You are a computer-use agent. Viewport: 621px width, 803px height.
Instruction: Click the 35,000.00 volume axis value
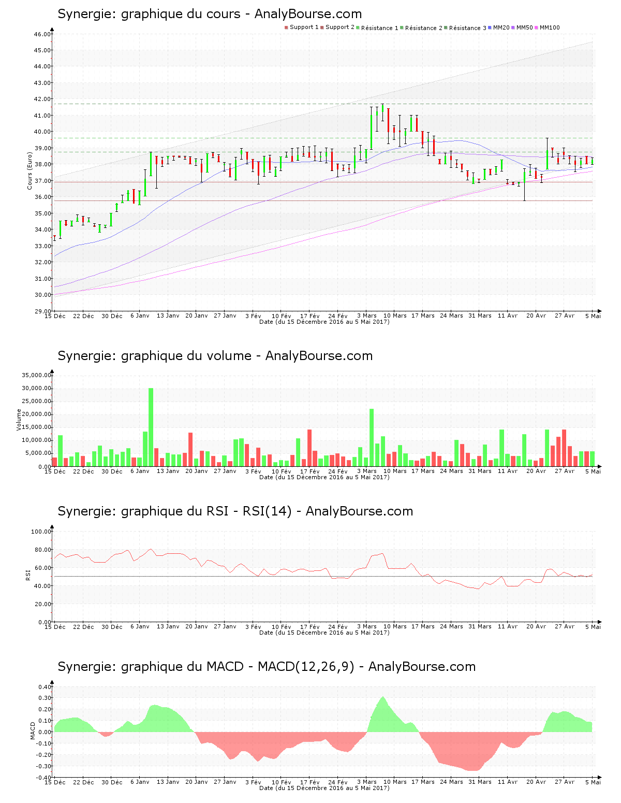coord(36,375)
